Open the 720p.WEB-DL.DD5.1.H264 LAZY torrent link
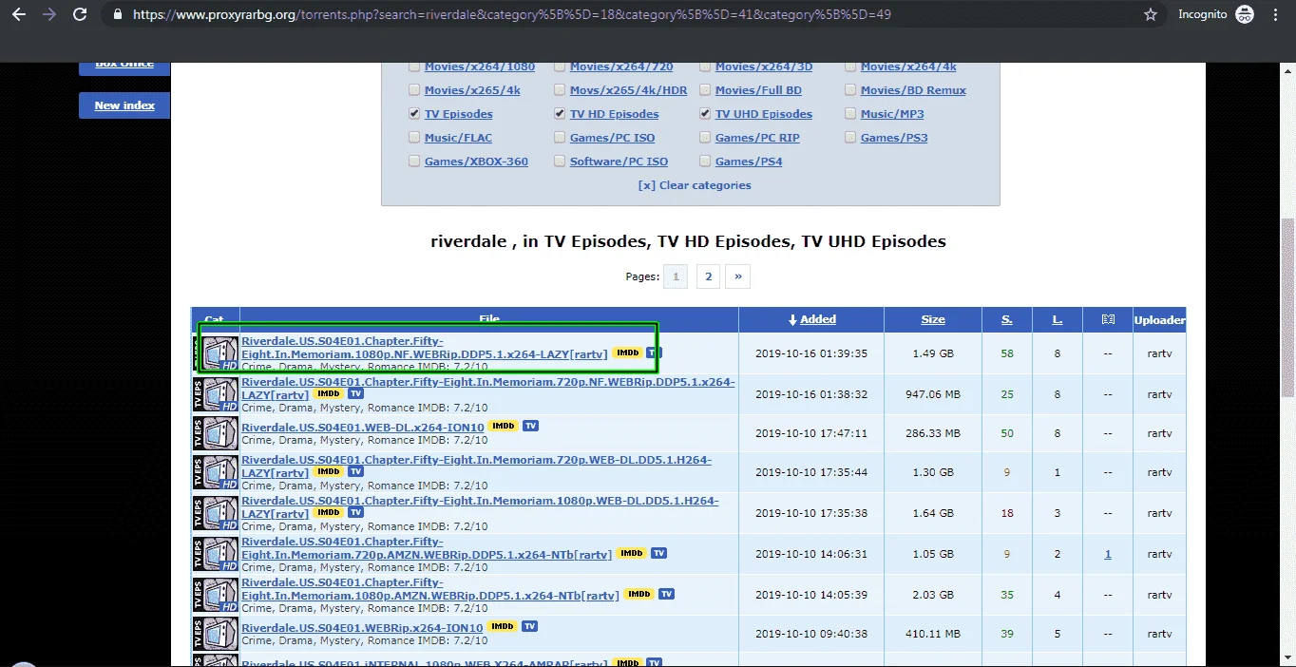The height and width of the screenshot is (667, 1296). (477, 467)
